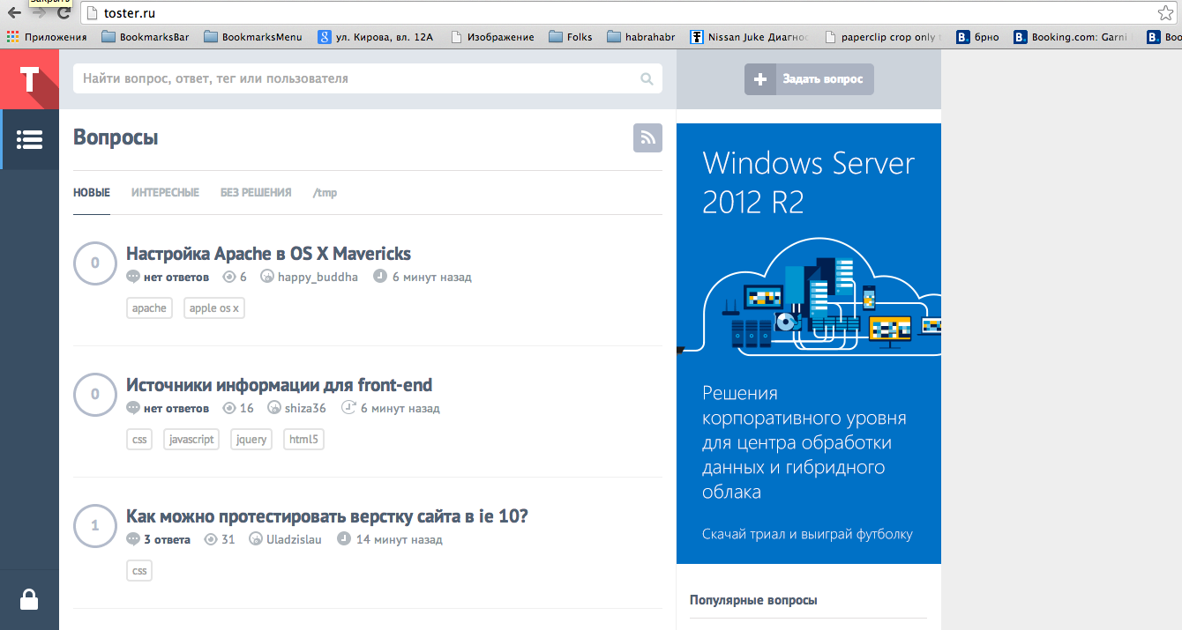Click the Приложения apps grid icon
Screen dimensions: 1182x630
pyautogui.click(x=12, y=37)
